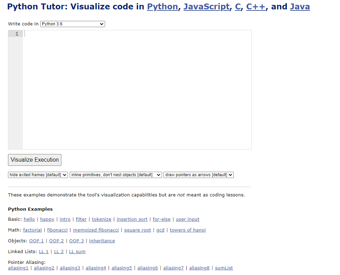
Task: Click the Visualize Execution button
Action: click(x=35, y=160)
